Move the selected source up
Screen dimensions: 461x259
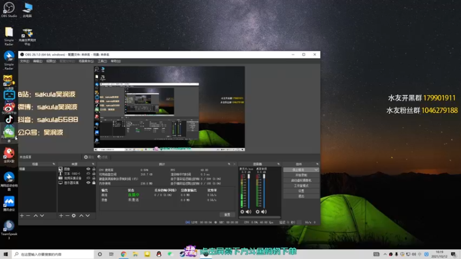pos(81,215)
